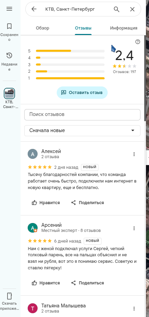Click the Скачать приложение label
The width and height of the screenshot is (149, 317).
[9, 306]
